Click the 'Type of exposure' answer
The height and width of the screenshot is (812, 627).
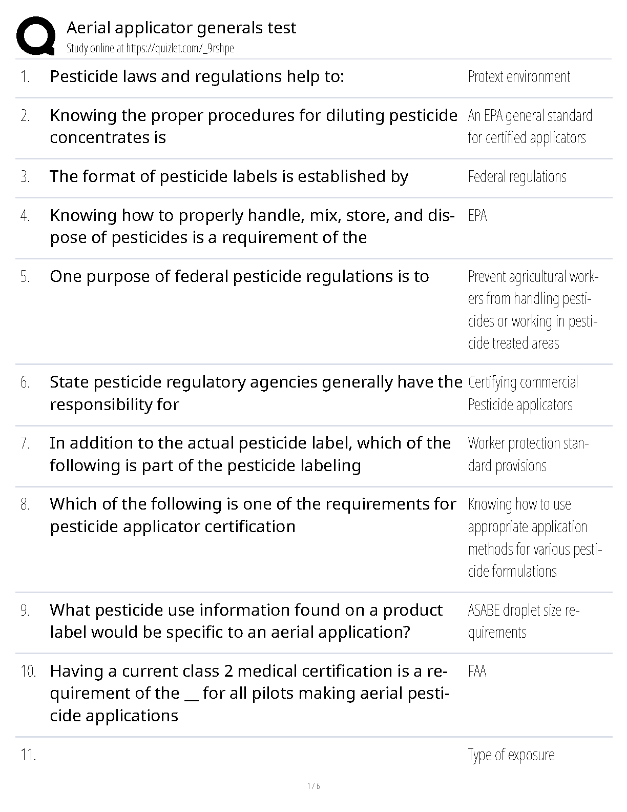pos(511,755)
